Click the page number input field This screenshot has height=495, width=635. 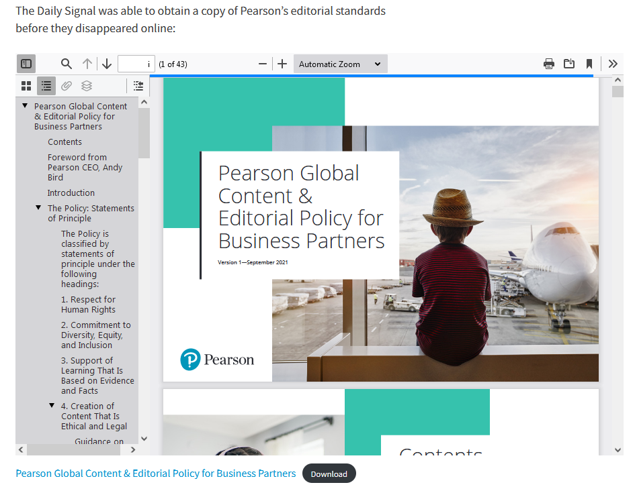tap(136, 64)
